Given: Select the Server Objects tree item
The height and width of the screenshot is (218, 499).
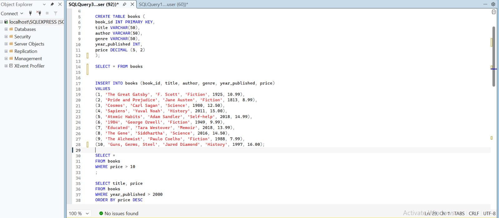Looking at the screenshot, I should click(x=29, y=44).
